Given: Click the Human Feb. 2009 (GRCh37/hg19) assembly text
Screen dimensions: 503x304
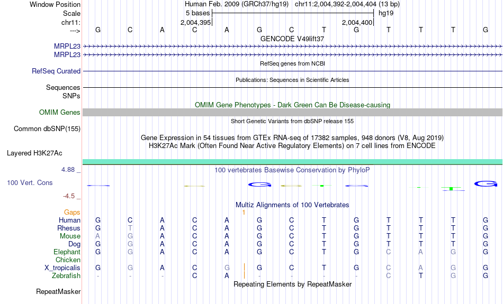Looking at the screenshot, I should pos(237,4).
